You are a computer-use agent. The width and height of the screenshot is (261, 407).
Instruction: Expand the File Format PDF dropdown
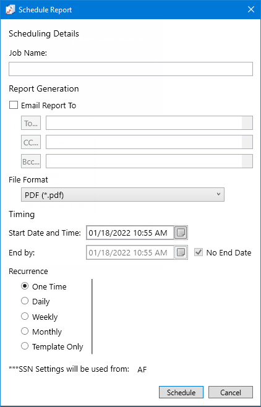[x=122, y=195]
